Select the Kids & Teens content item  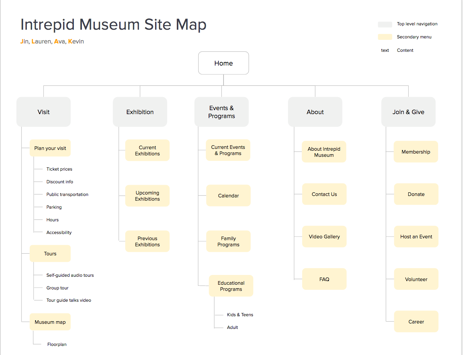[x=240, y=315]
